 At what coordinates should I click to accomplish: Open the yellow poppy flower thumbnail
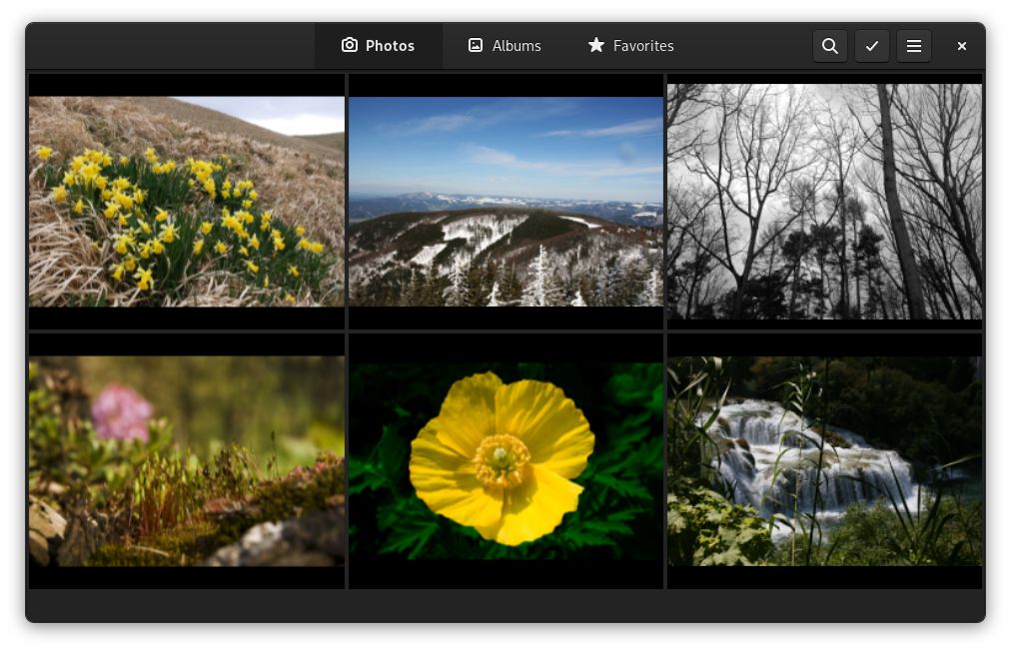pos(505,460)
